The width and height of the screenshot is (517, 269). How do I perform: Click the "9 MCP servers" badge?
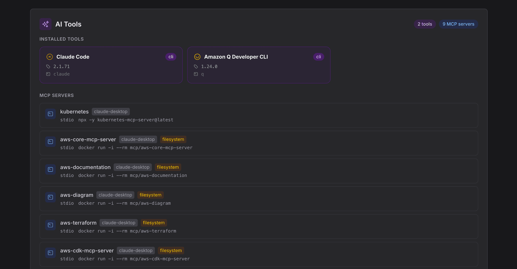458,24
